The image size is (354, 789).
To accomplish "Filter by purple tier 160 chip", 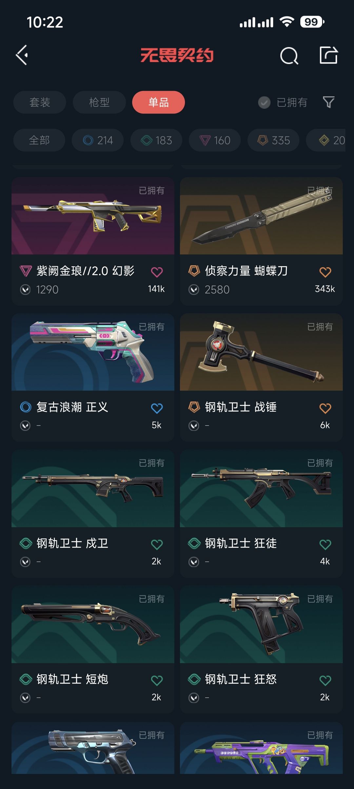I will (215, 140).
